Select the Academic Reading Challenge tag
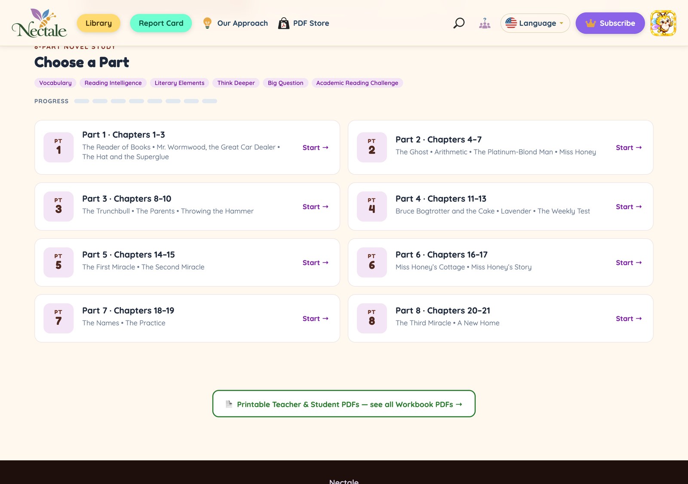This screenshot has height=484, width=688. click(357, 83)
